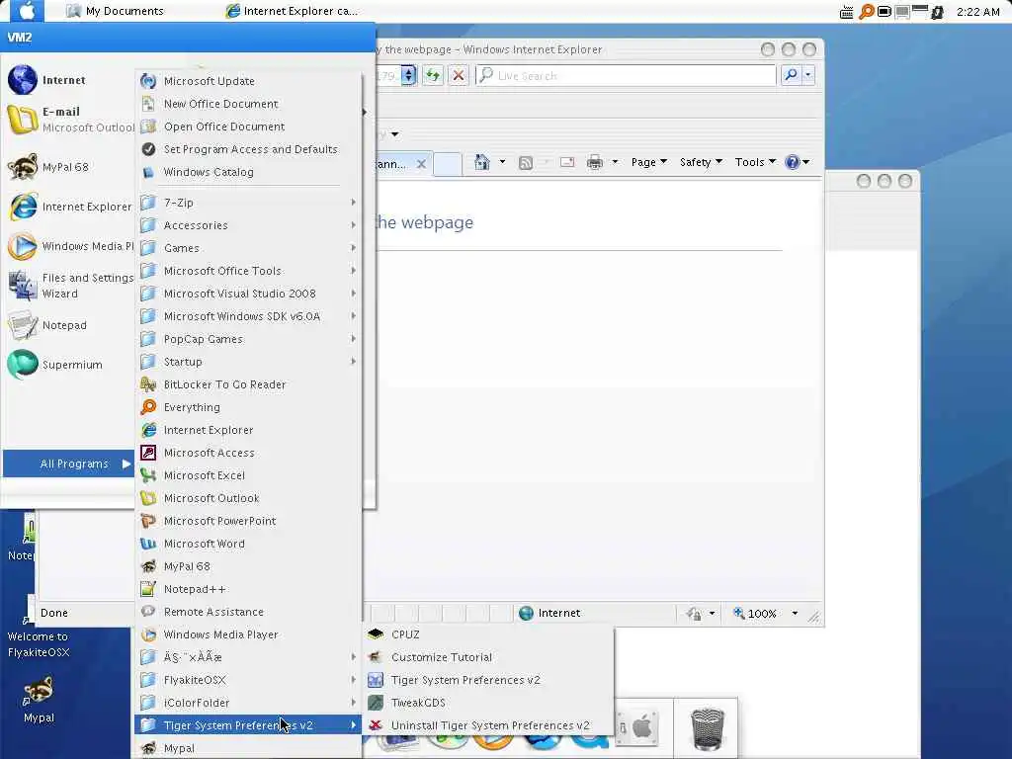This screenshot has height=759, width=1012.
Task: Open Notepad++ from programs list
Action: 248,589
